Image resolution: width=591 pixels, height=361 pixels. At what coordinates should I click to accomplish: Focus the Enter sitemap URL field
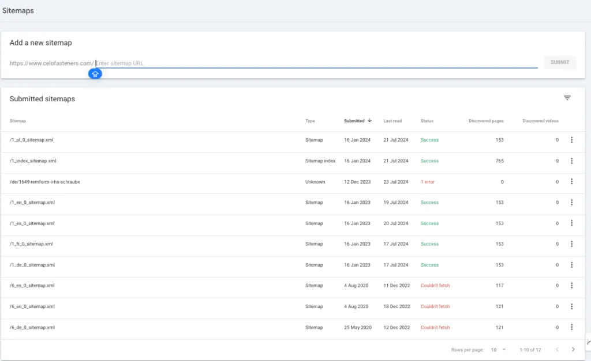(316, 63)
